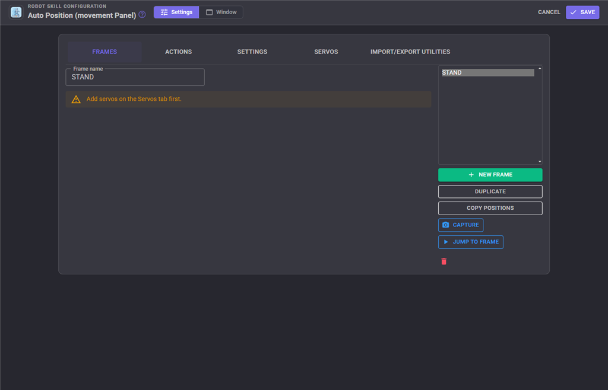
Task: Open the SERVOS tab
Action: (326, 52)
